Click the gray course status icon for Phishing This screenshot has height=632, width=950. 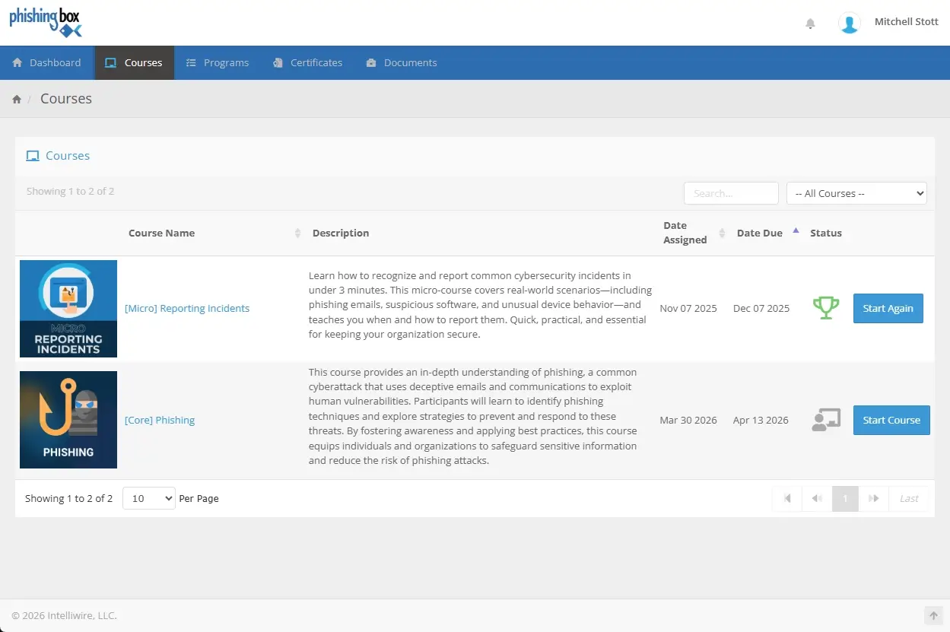825,420
